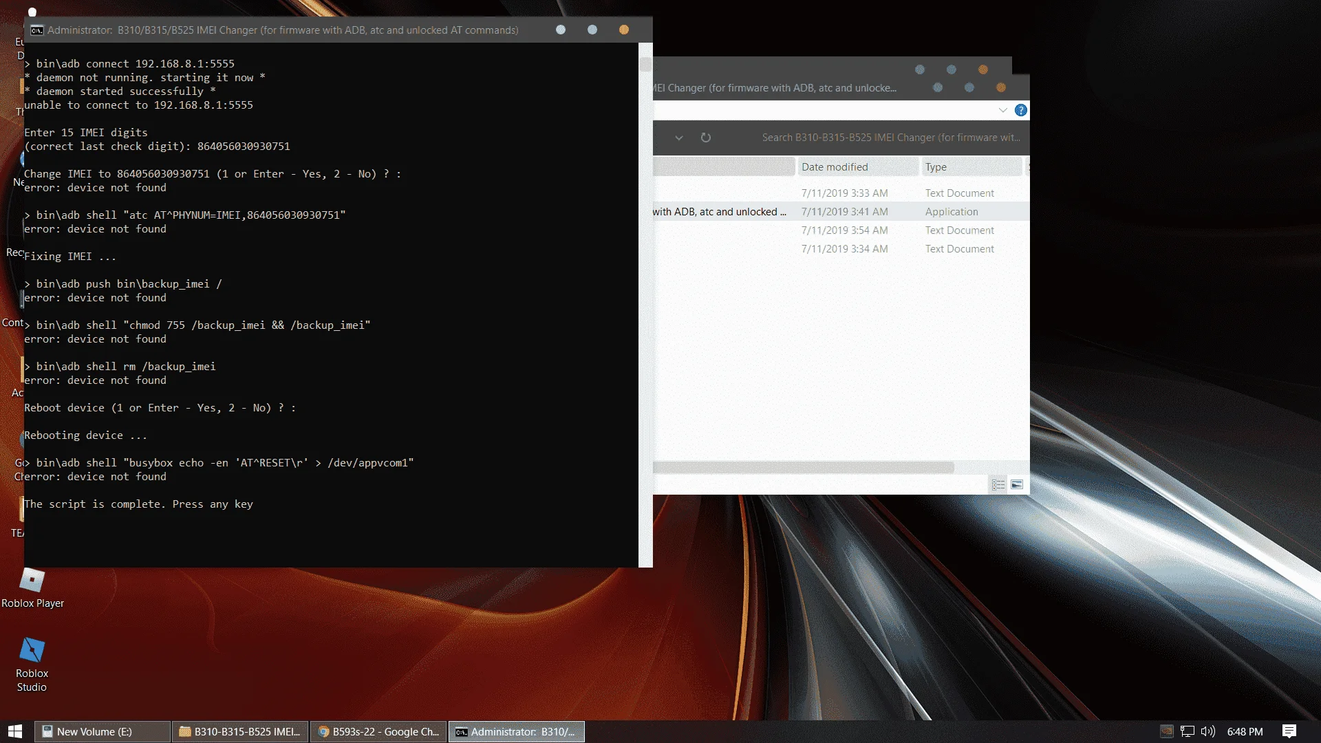Select the Application file row dated 3:41 AM
This screenshot has height=743, width=1321.
(x=841, y=212)
